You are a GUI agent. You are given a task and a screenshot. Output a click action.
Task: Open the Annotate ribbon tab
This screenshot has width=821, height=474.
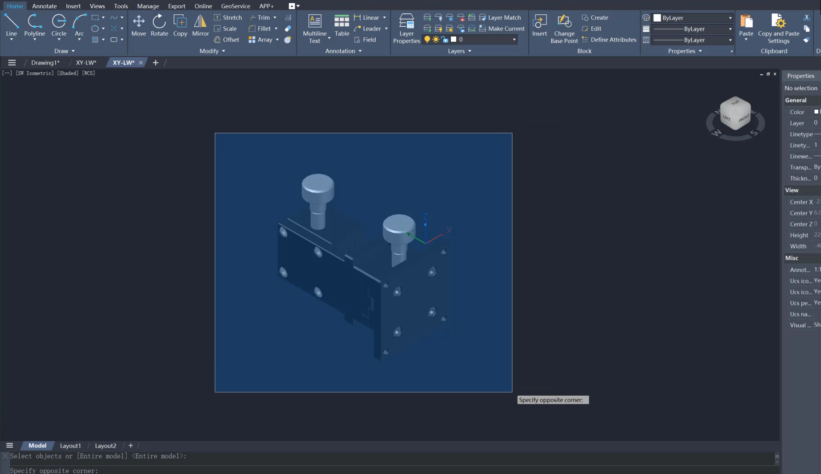pyautogui.click(x=44, y=6)
